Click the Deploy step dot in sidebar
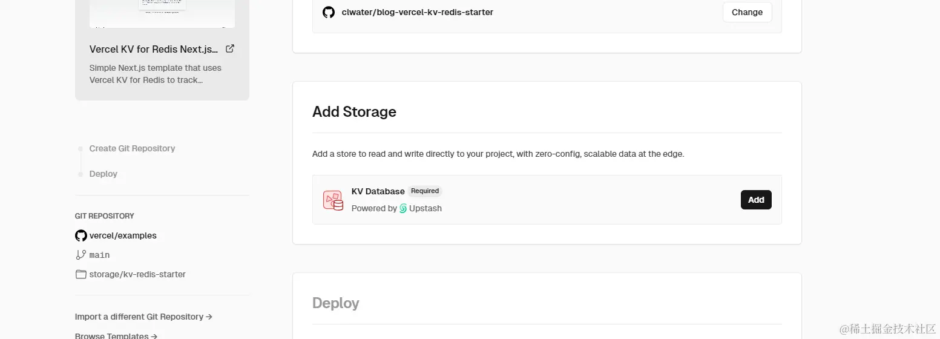This screenshot has height=339, width=940. (x=81, y=174)
